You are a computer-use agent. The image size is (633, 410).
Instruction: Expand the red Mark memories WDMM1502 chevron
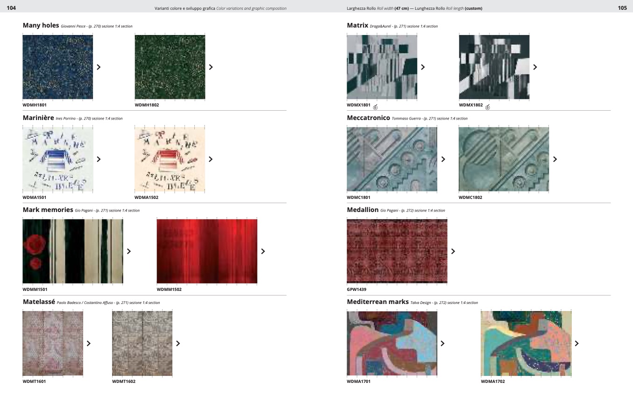pyautogui.click(x=263, y=251)
